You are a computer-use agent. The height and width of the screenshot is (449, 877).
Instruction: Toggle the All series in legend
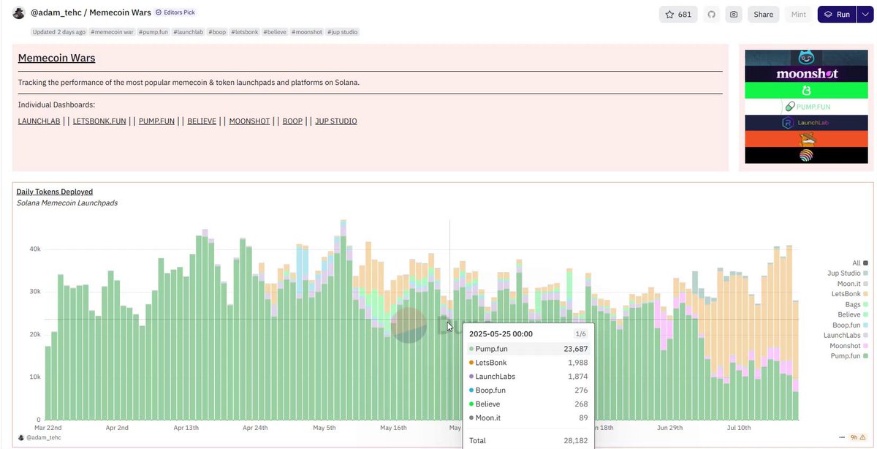point(860,263)
